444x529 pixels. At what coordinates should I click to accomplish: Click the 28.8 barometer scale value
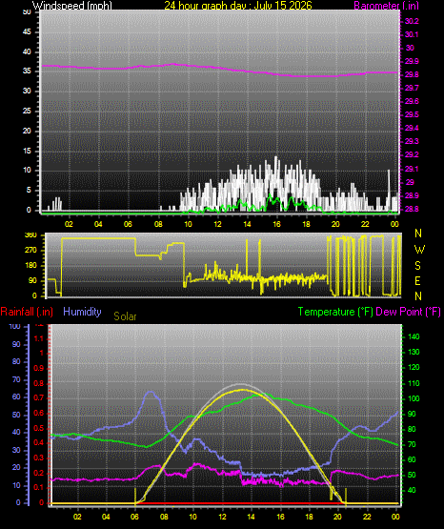tap(412, 209)
